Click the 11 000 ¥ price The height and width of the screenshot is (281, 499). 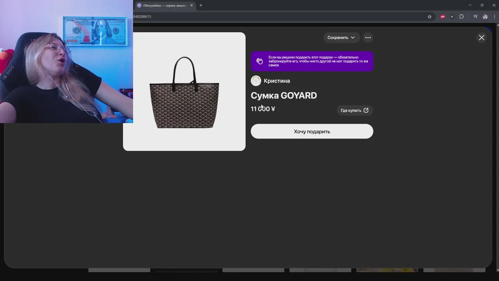pos(263,109)
